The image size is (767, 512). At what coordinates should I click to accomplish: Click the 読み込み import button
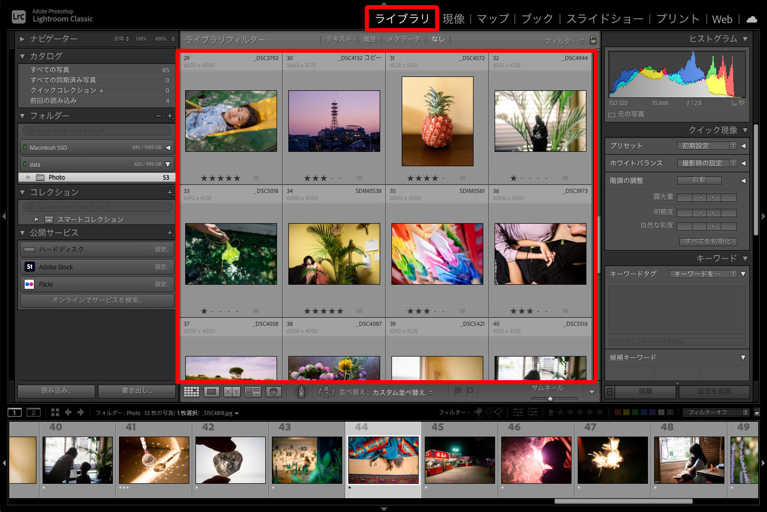click(56, 391)
